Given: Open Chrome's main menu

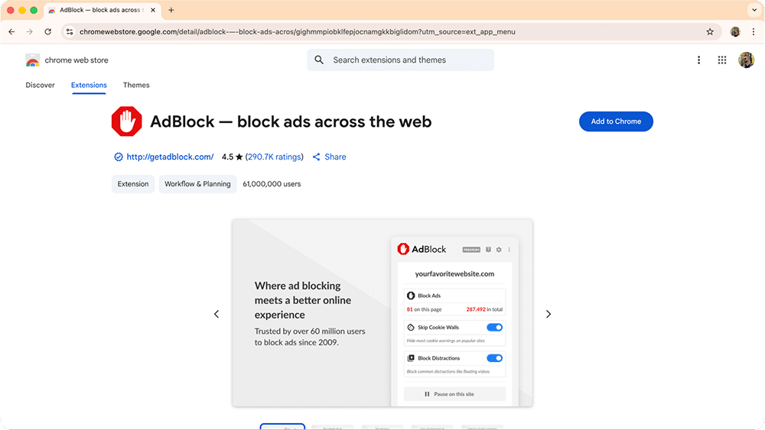Looking at the screenshot, I should click(x=752, y=32).
